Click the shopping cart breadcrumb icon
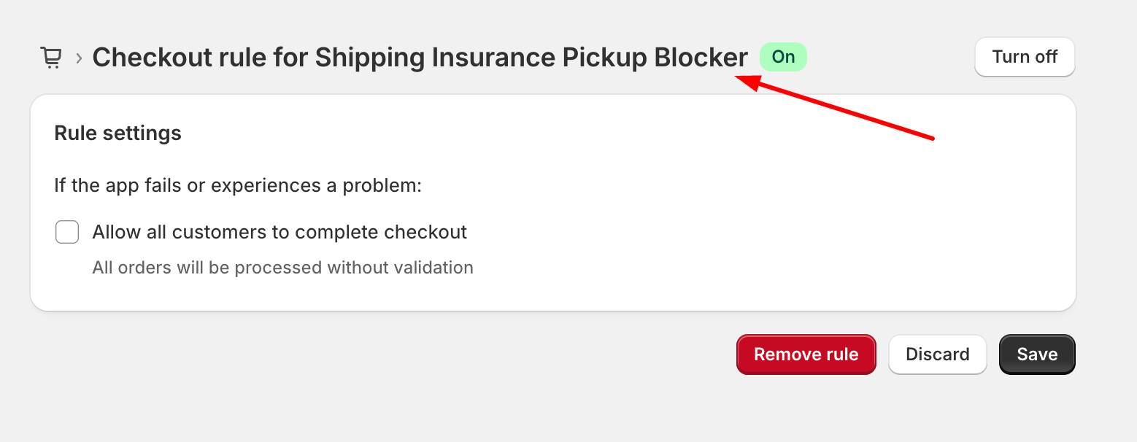 pyautogui.click(x=50, y=58)
